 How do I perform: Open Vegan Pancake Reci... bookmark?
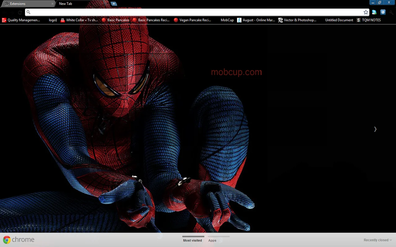pos(192,20)
